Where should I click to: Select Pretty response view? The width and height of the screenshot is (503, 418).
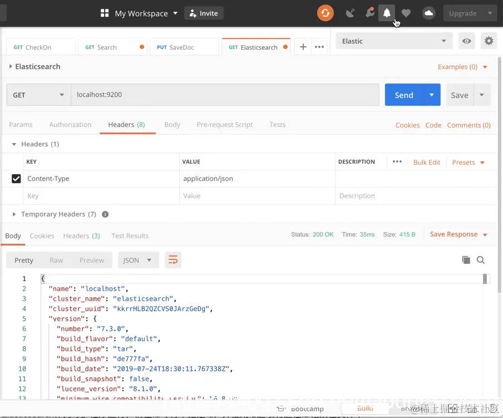[24, 260]
